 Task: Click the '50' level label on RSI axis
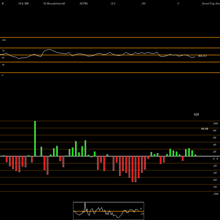click(3, 58)
